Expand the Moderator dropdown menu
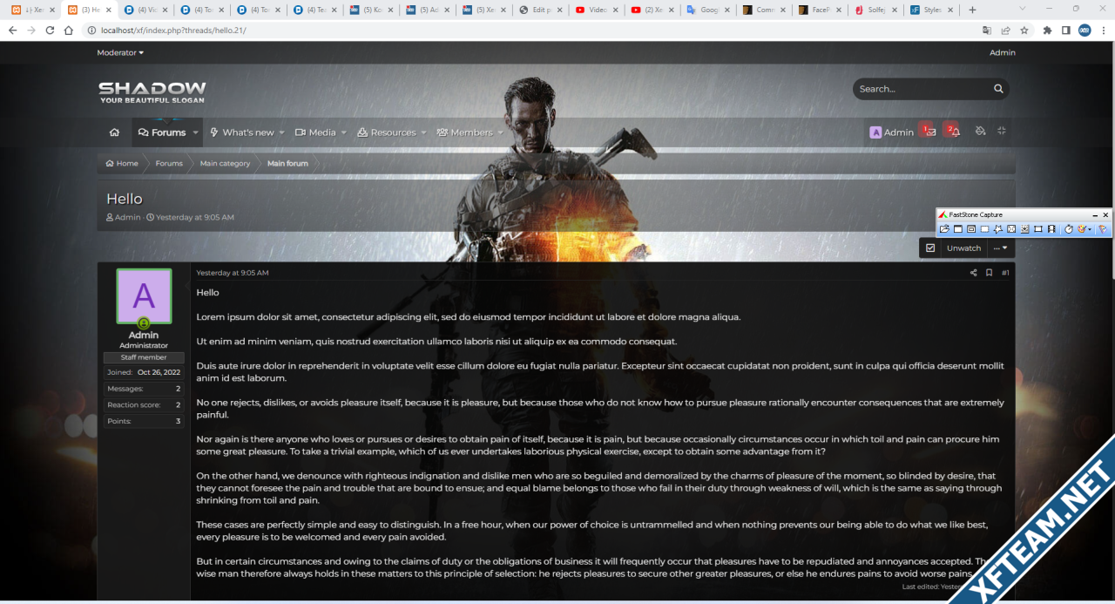 point(120,52)
